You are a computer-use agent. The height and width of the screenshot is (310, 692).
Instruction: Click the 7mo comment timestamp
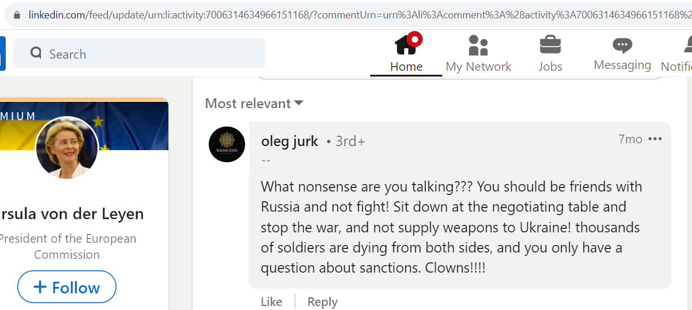(x=630, y=139)
